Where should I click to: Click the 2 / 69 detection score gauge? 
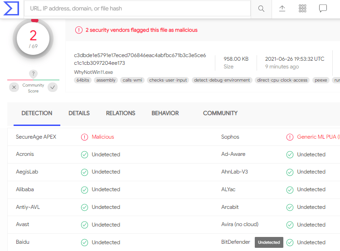pos(33,39)
